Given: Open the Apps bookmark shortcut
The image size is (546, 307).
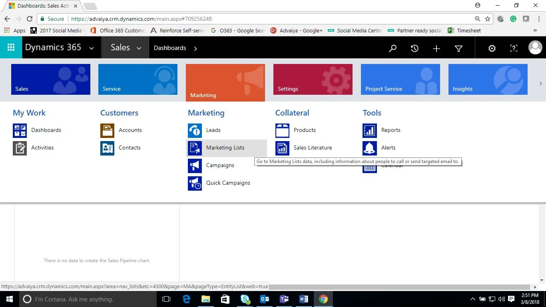Looking at the screenshot, I should 15,30.
